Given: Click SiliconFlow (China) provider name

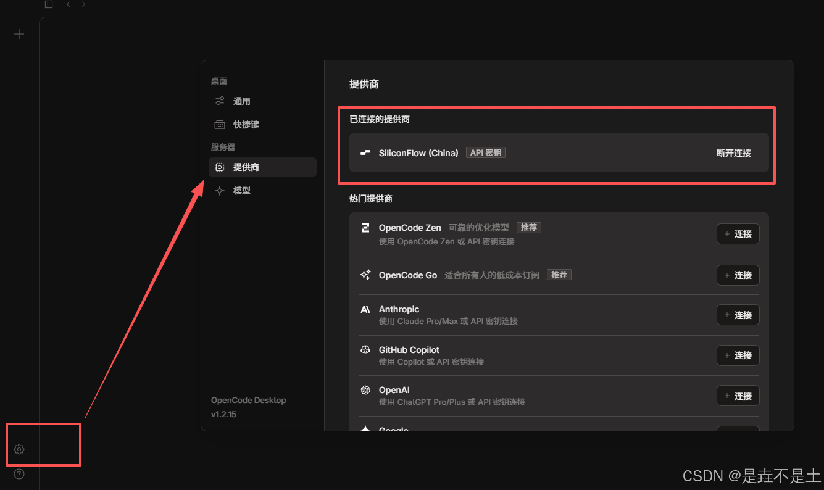Looking at the screenshot, I should [x=418, y=152].
